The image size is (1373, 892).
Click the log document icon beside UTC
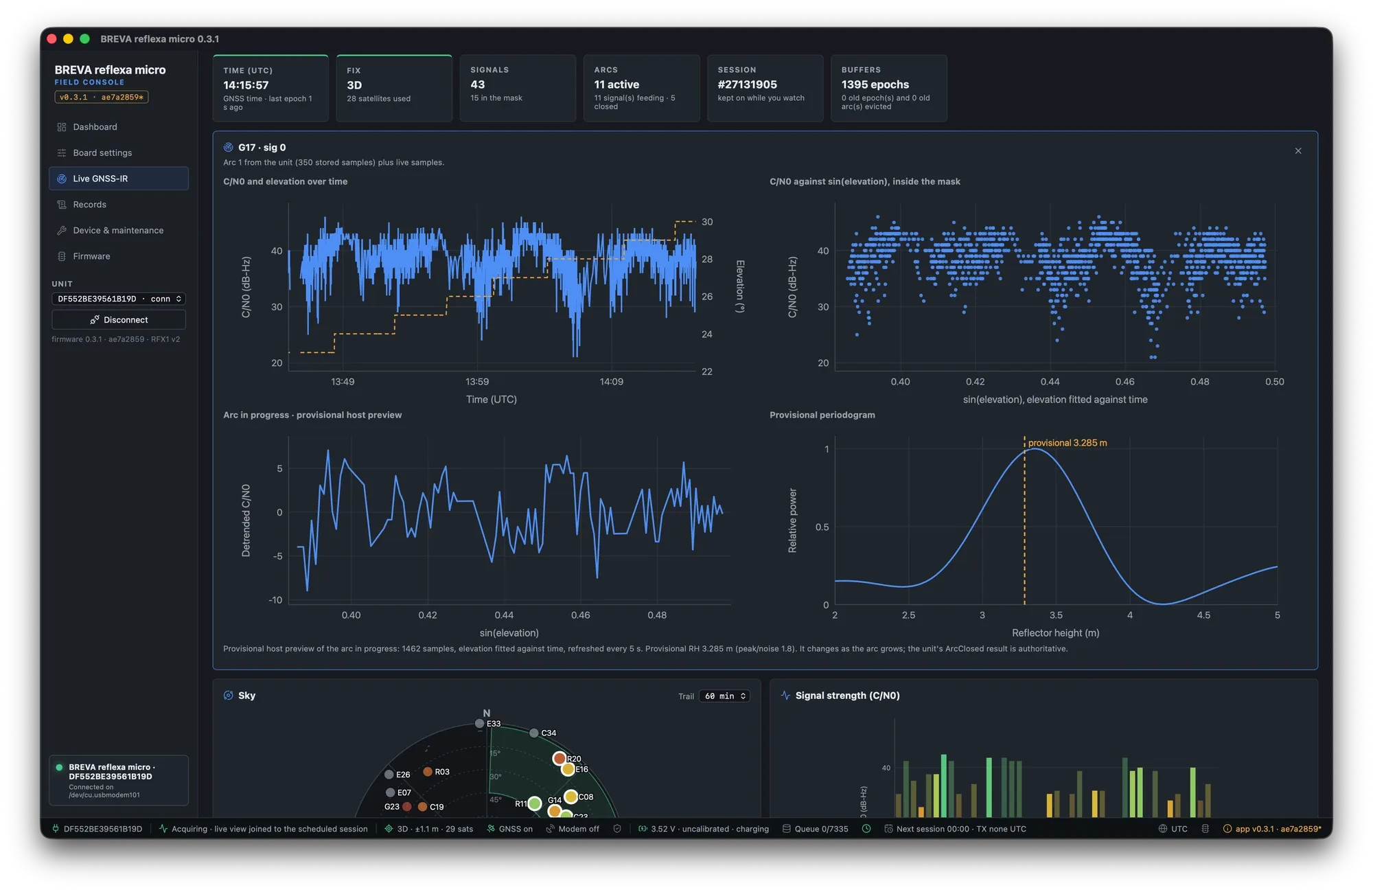pos(1205,829)
